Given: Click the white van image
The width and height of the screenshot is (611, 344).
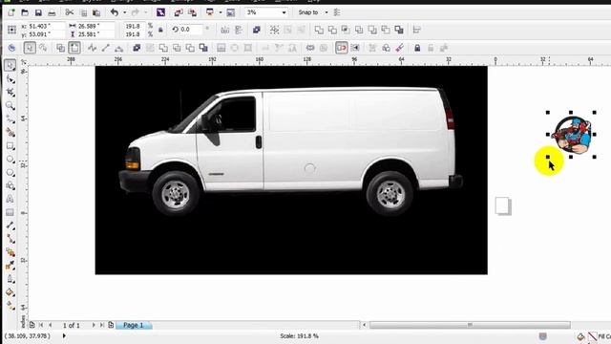Looking at the screenshot, I should tap(290, 150).
